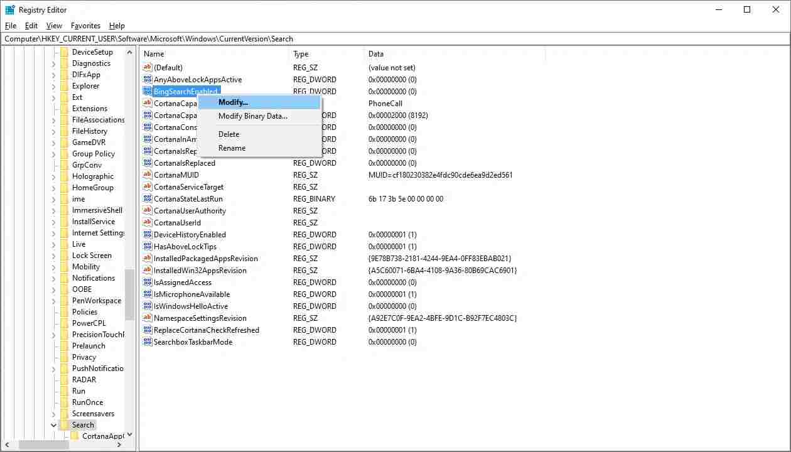Open the Favorites menu
Viewport: 791px width, 452px height.
click(85, 26)
